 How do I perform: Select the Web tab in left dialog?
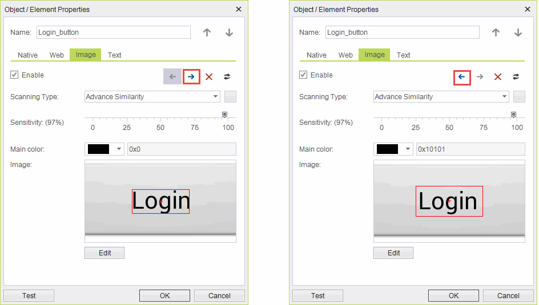(x=57, y=55)
